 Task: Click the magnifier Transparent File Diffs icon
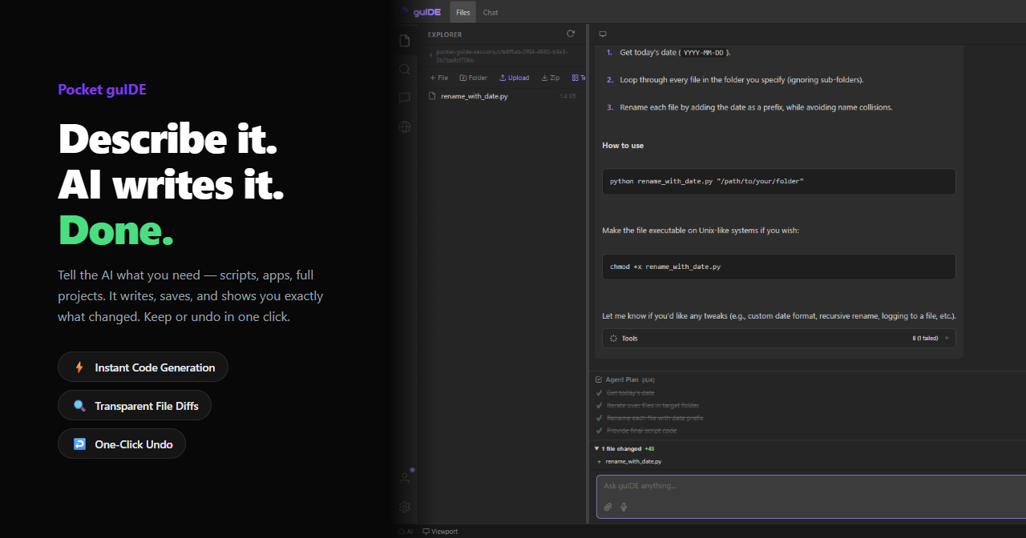coord(79,406)
